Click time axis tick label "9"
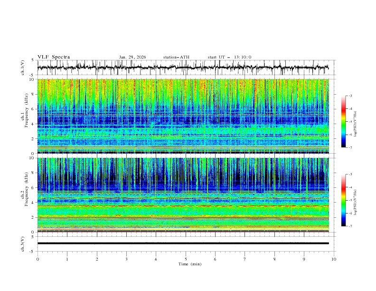Image resolution: width=376 pixels, height=291 pixels. [x=304, y=259]
